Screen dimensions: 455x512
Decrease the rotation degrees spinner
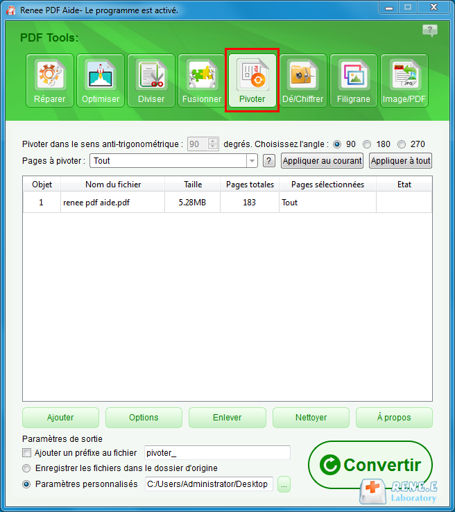[213, 147]
